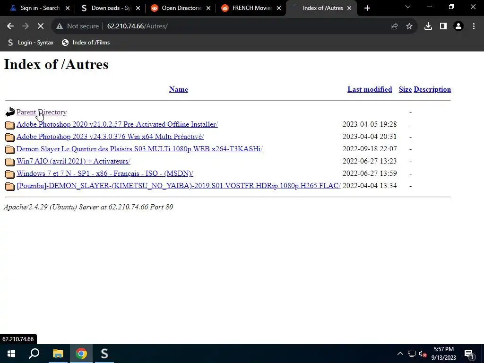Close the Sign in - Search tab
484x363 pixels.
(x=68, y=8)
